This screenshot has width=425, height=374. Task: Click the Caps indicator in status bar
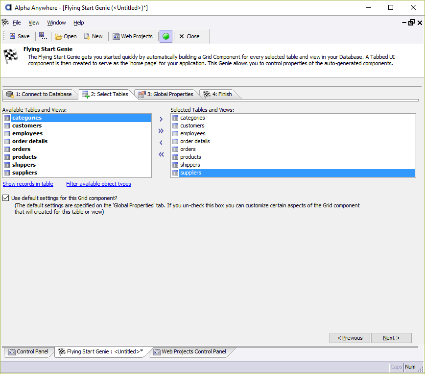[396, 367]
